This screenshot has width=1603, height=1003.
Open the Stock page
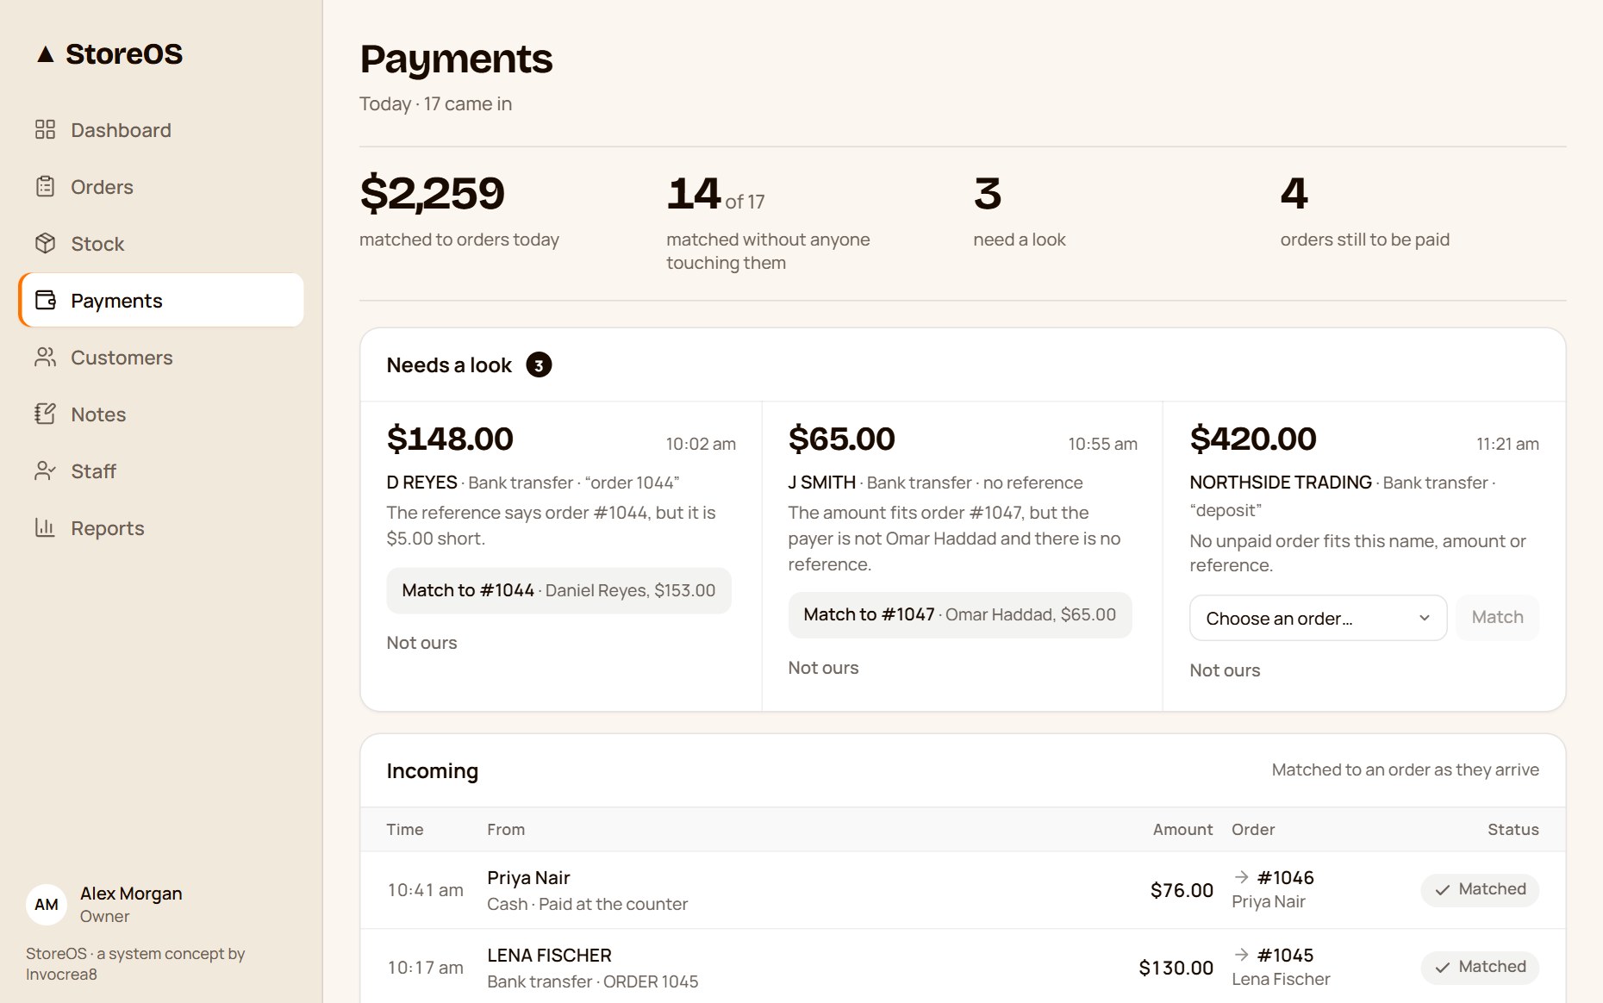pyautogui.click(x=161, y=244)
